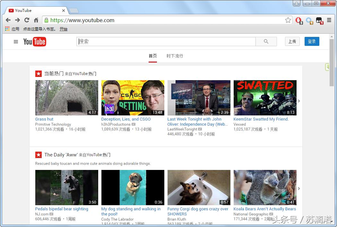Screen dimensions: 337x227
Task: Click the 开始 bookmark import link
Action: click(64, 29)
